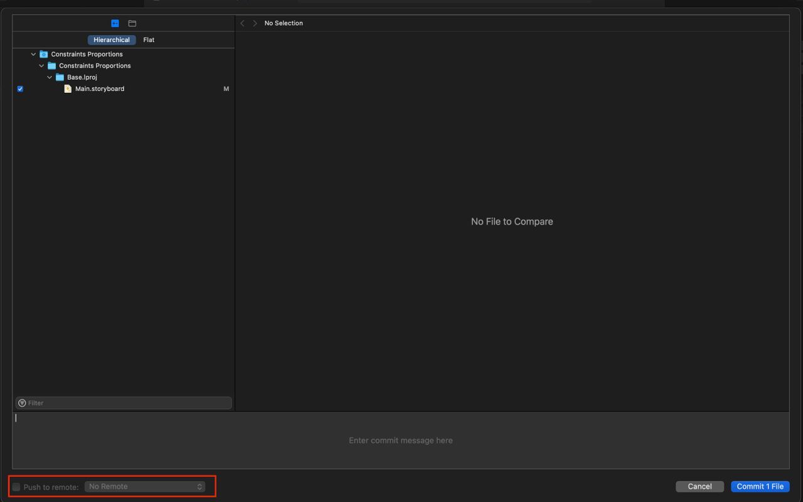Click the project icon of Constraints Proportions
This screenshot has height=502, width=803.
[44, 54]
